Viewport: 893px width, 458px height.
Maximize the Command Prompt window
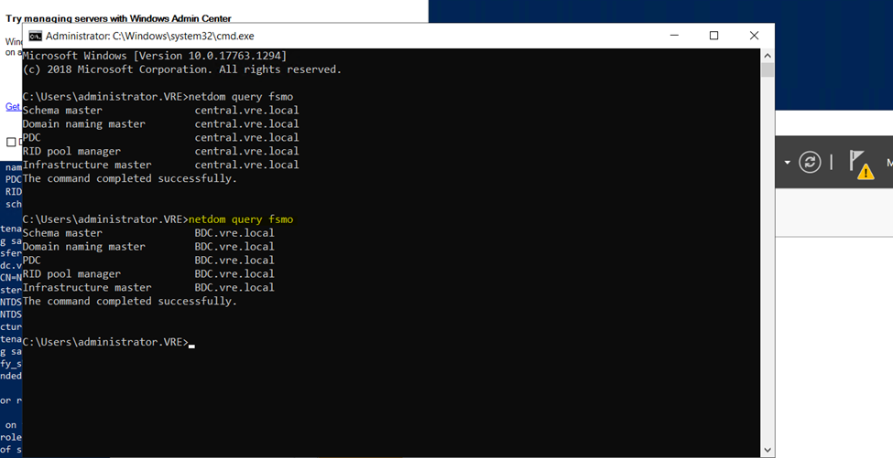pyautogui.click(x=713, y=36)
